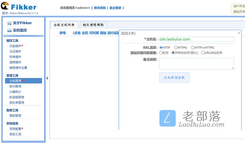Screen dimensions: 245x143
Task: Click the 序号 column header
Action: (63, 33)
